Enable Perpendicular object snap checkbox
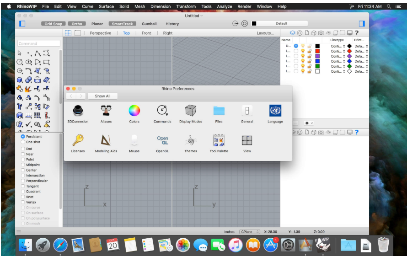 [x=23, y=181]
